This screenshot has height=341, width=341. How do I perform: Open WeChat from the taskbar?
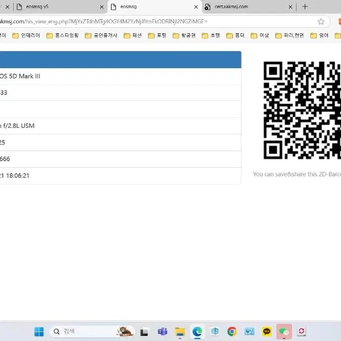click(x=284, y=332)
